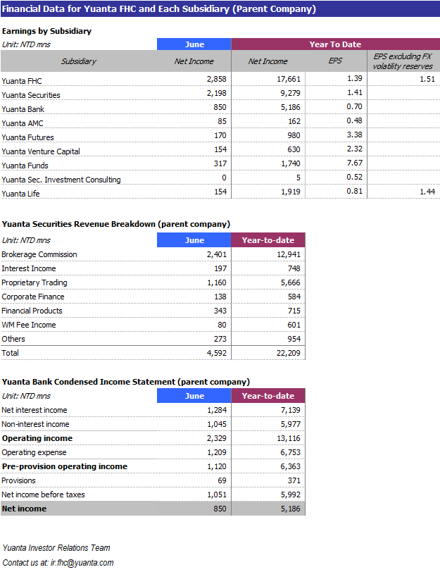Select the 'Interest Income' row label
This screenshot has height=572, width=440.
point(29,269)
